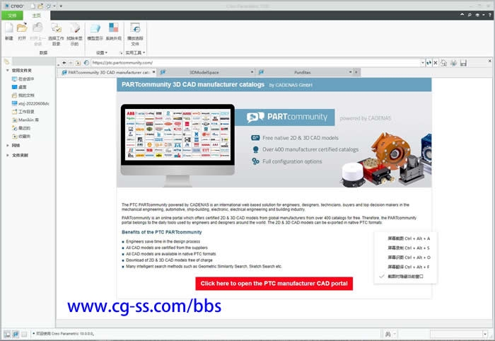Viewport: 495px width, 341px height.
Task: Click the 新建 (New) icon in ribbon
Action: pos(8,30)
